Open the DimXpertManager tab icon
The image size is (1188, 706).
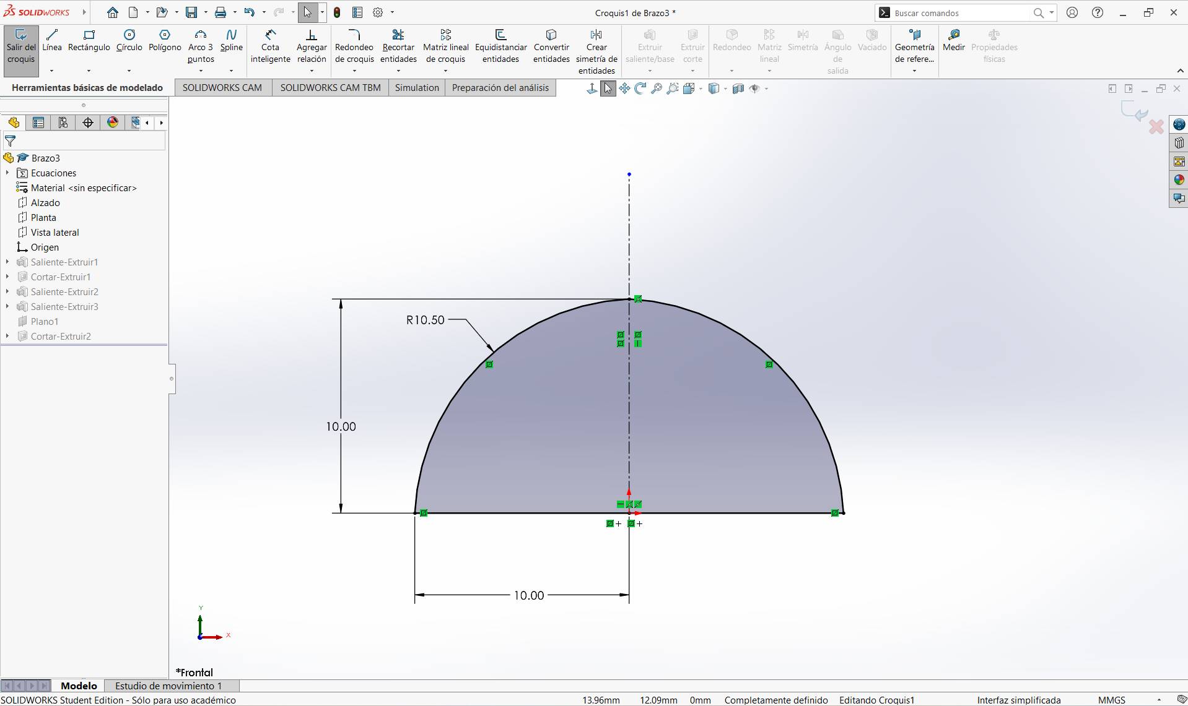88,123
